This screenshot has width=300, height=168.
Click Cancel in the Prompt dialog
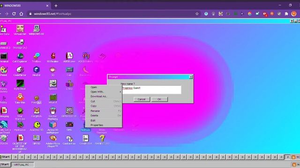coord(142,99)
